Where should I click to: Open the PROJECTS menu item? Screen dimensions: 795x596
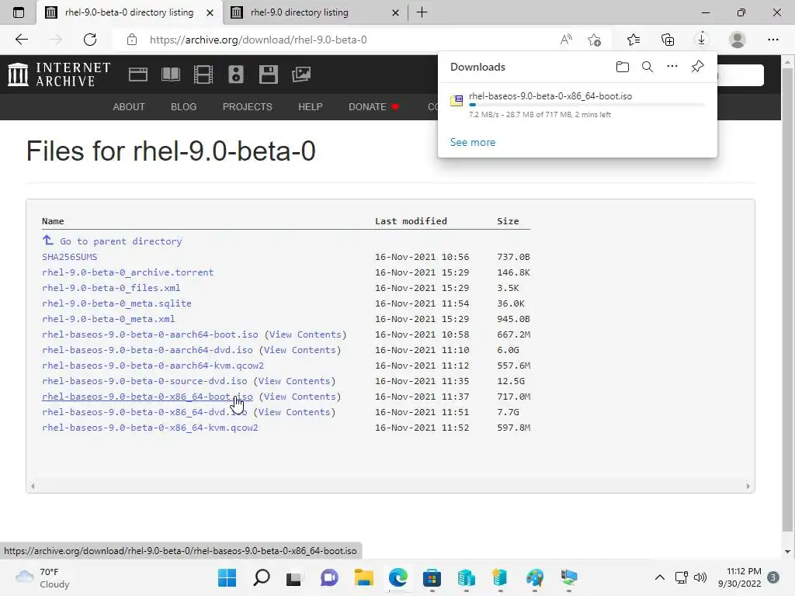tap(248, 107)
